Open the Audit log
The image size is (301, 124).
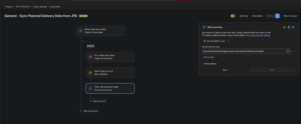coord(244,16)
